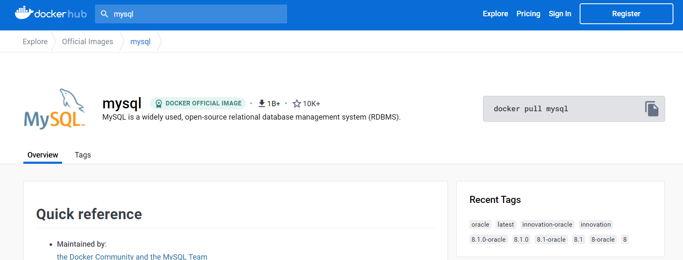Image resolution: width=683 pixels, height=260 pixels.
Task: Select the 8.1 tag
Action: (x=578, y=240)
